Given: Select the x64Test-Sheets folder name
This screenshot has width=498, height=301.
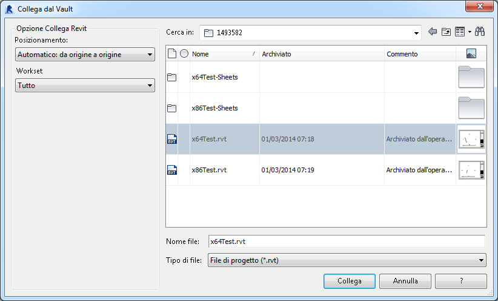Looking at the screenshot, I should point(214,77).
